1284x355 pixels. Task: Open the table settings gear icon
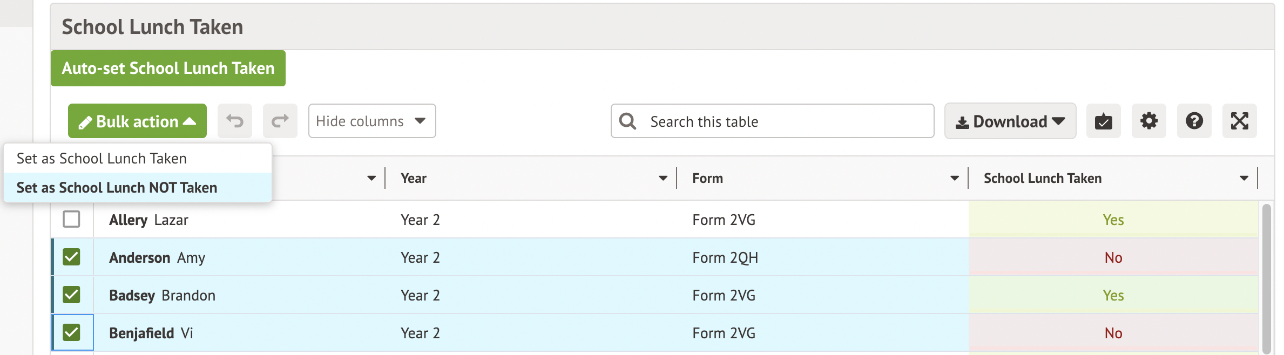pos(1148,121)
